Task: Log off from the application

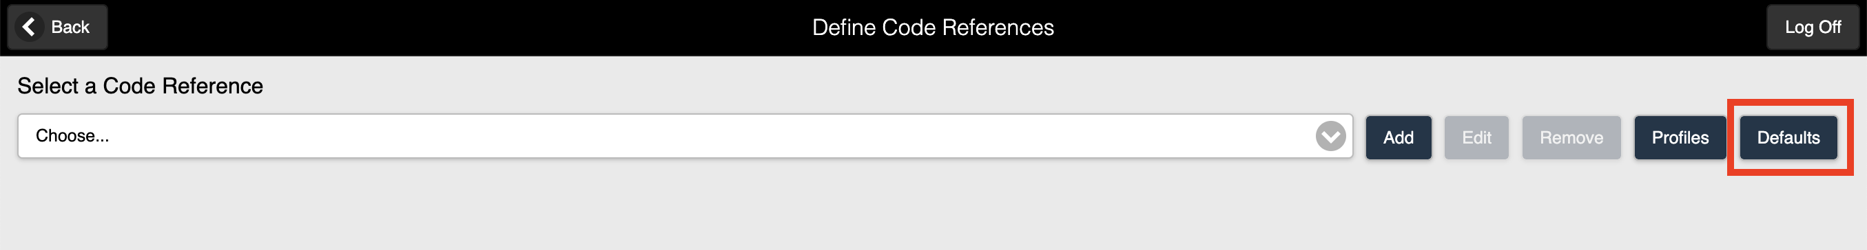Action: pos(1812,27)
